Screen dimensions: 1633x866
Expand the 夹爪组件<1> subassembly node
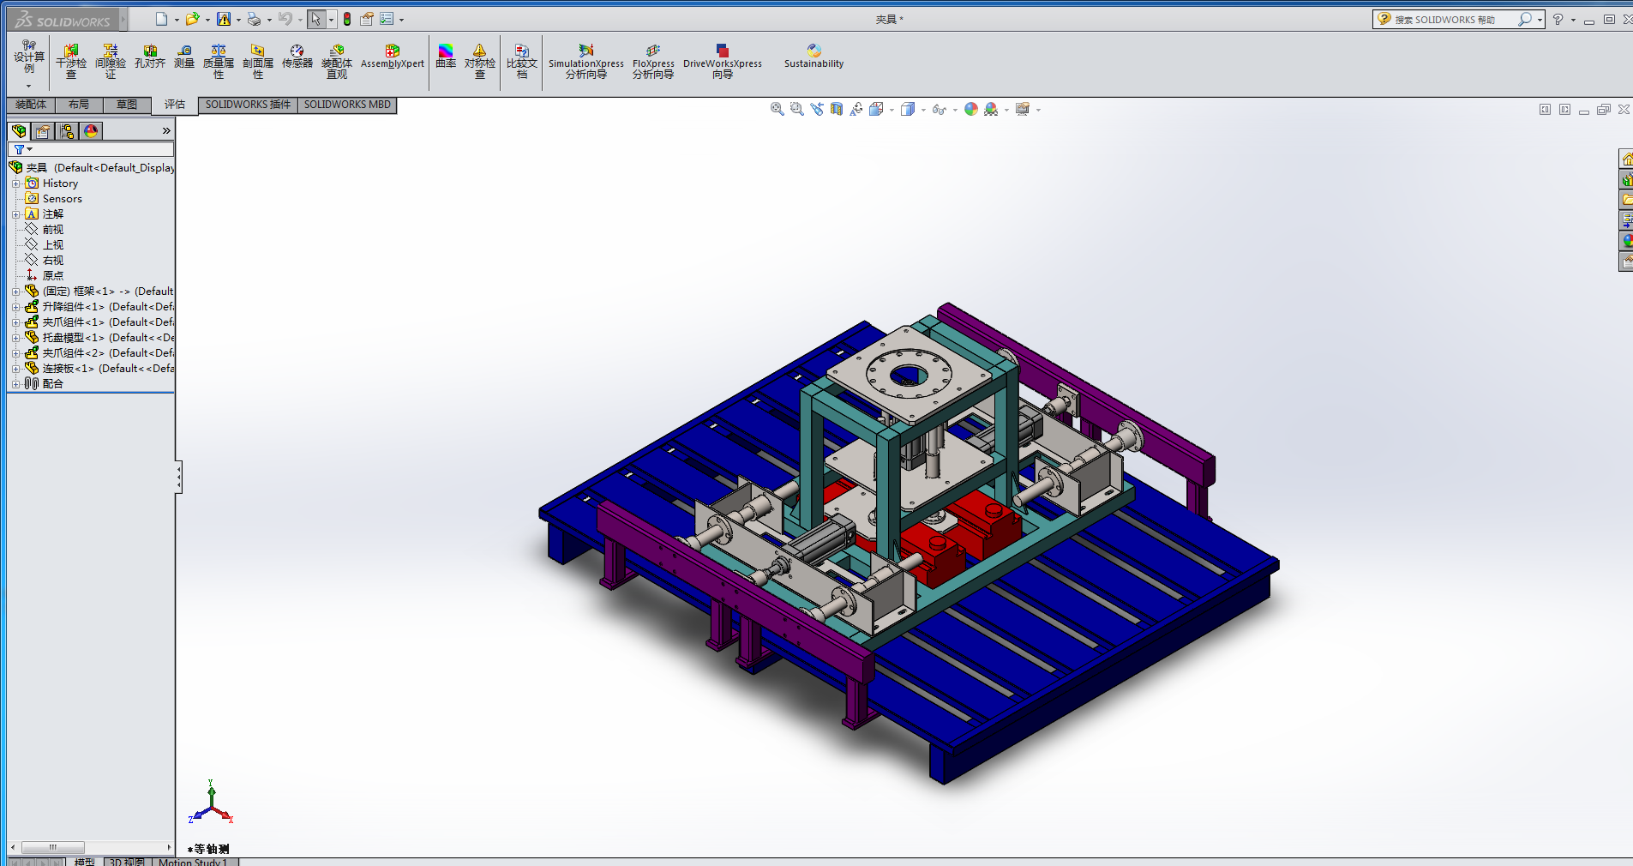click(15, 322)
